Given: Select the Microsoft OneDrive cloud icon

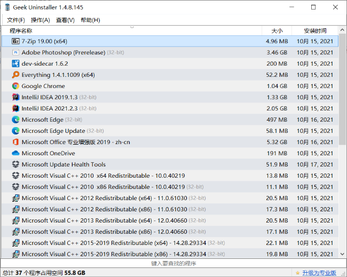Looking at the screenshot, I should pyautogui.click(x=15, y=153).
